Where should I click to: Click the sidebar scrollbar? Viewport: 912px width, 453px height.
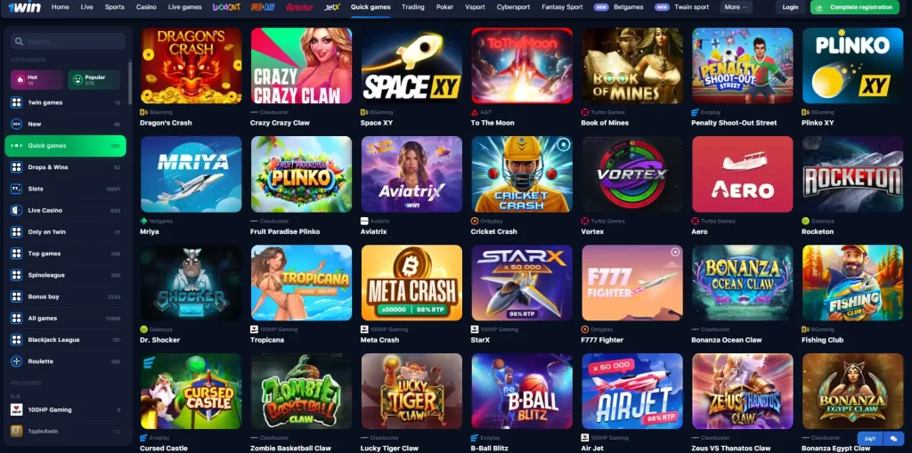130,81
